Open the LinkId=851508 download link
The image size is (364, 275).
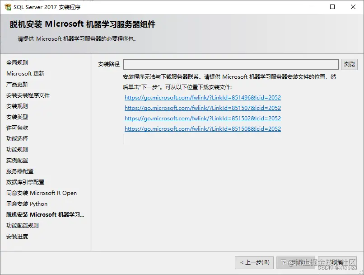(203, 129)
